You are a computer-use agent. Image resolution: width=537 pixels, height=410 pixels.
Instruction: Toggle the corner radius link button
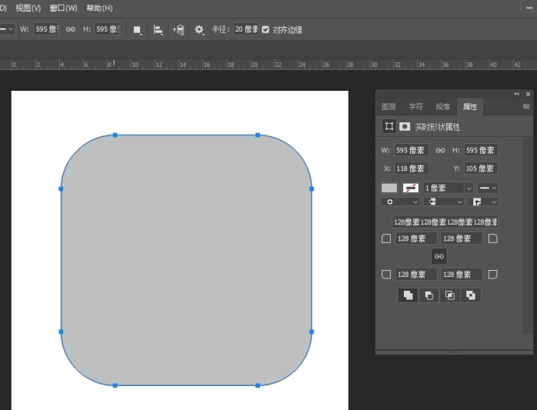click(x=439, y=256)
